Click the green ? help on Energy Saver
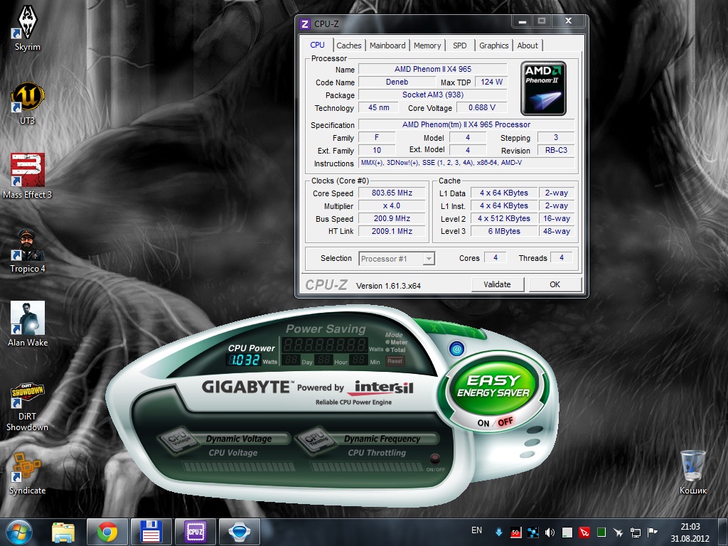The width and height of the screenshot is (728, 546). tap(473, 333)
